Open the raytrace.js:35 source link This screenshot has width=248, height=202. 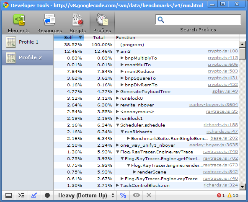click(222, 111)
